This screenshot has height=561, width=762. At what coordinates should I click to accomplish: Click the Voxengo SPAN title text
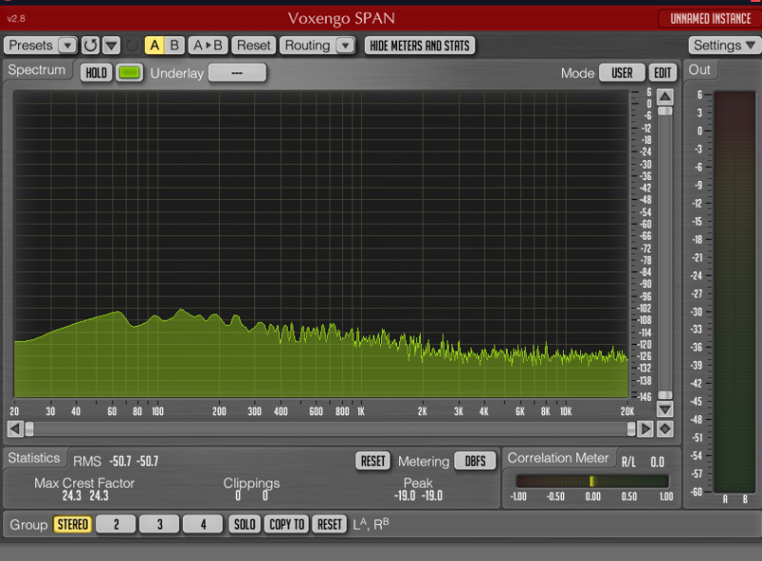[341, 18]
